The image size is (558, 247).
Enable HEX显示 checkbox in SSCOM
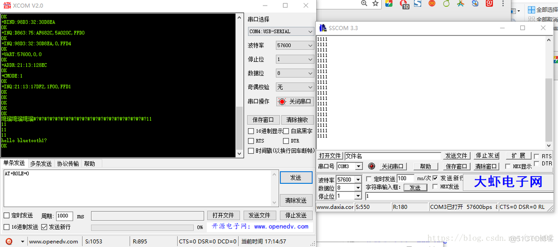508,166
